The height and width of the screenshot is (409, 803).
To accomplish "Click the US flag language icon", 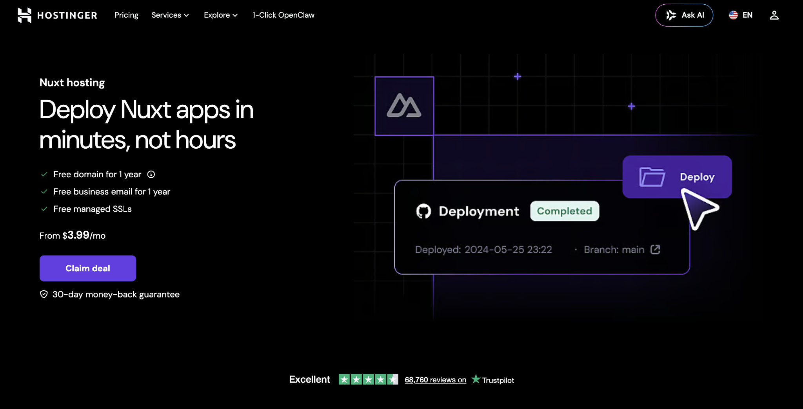I will pyautogui.click(x=733, y=15).
